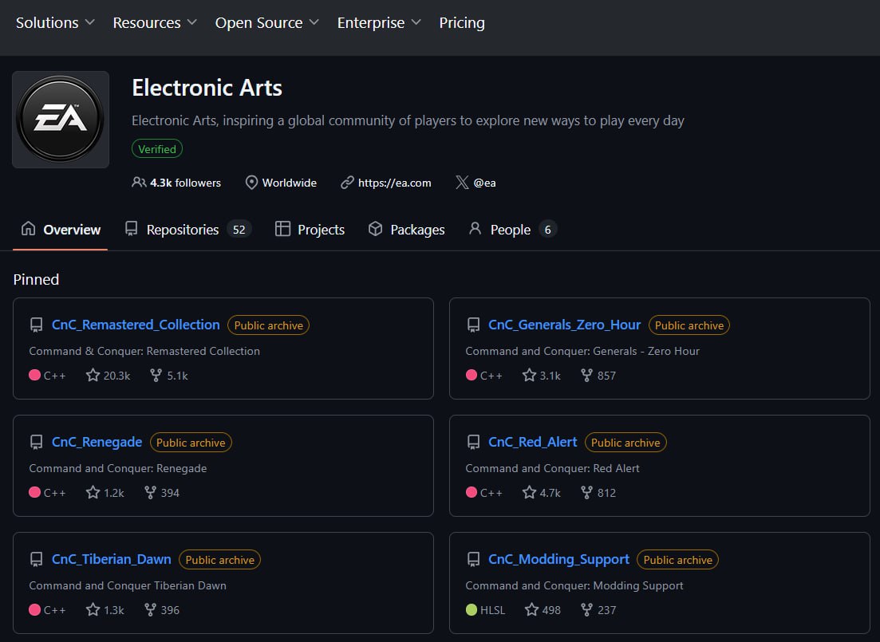
Task: Click the followers people icon
Action: [139, 183]
